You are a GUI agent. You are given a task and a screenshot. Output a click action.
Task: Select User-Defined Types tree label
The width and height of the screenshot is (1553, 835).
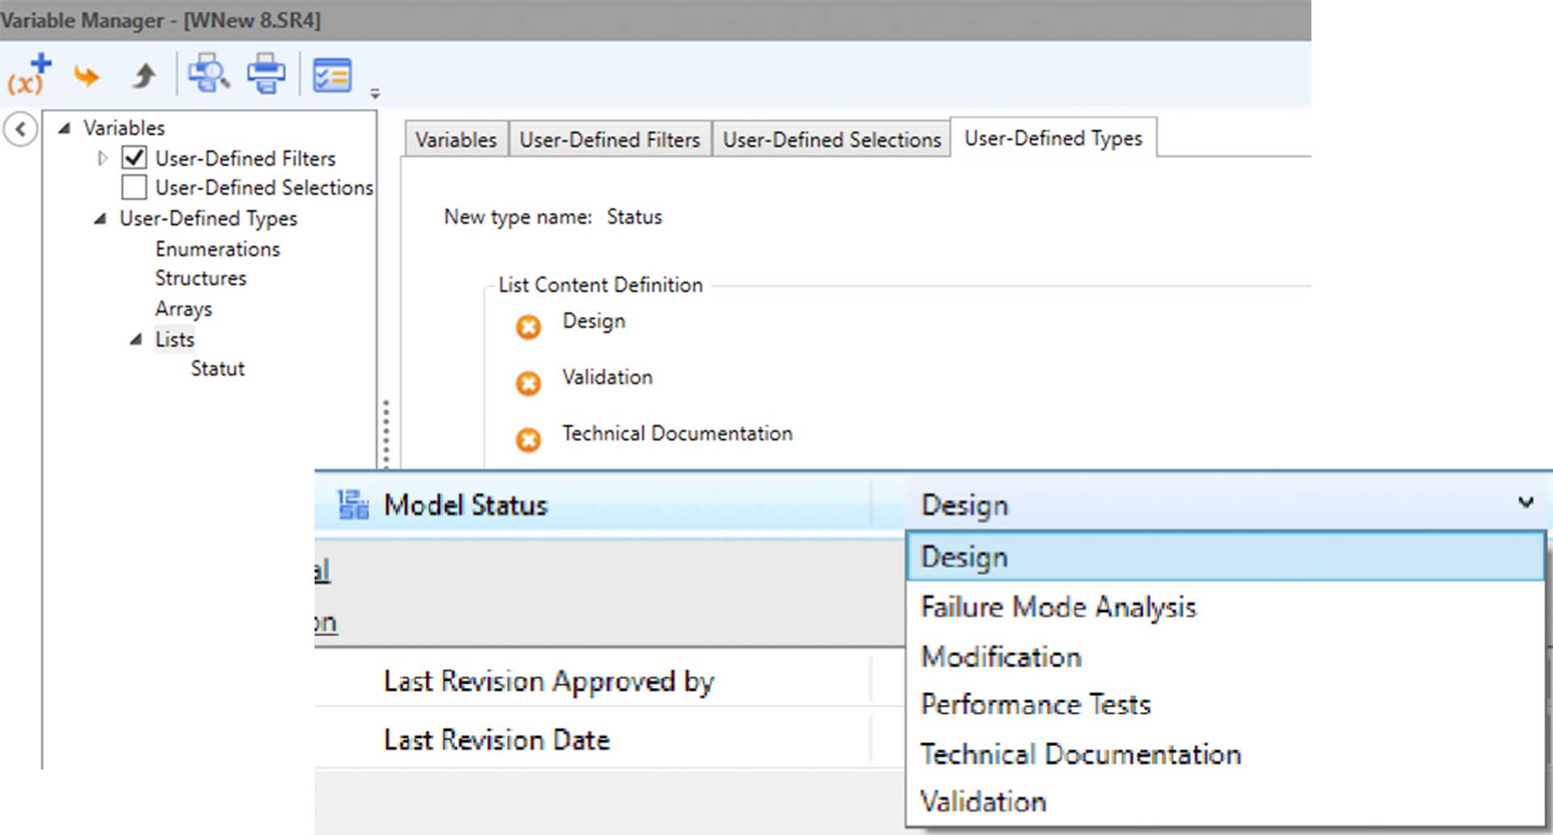click(208, 218)
